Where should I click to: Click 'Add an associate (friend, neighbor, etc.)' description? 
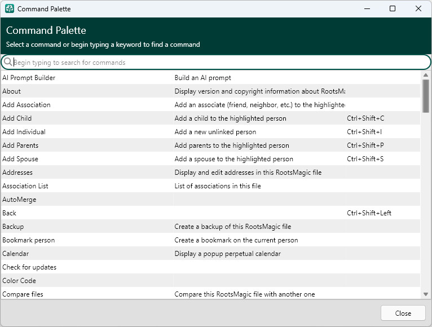point(259,105)
